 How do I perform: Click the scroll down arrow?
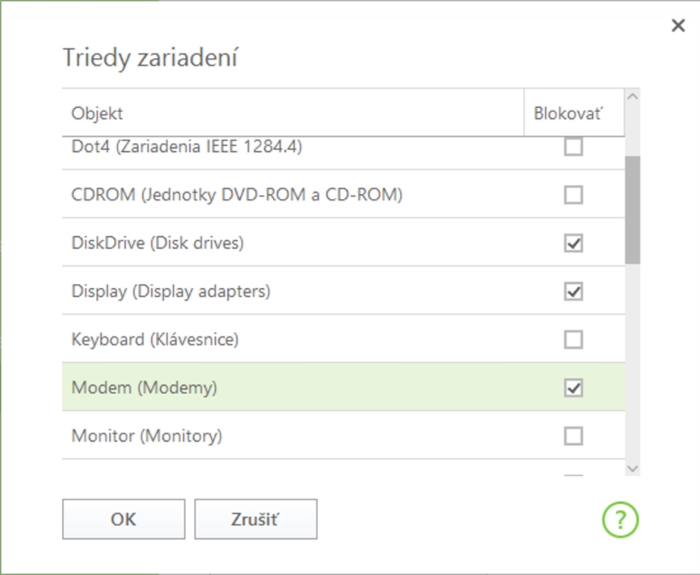pos(633,468)
